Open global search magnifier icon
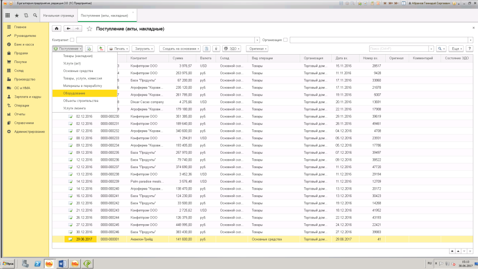This screenshot has width=478, height=269. (x=35, y=15)
